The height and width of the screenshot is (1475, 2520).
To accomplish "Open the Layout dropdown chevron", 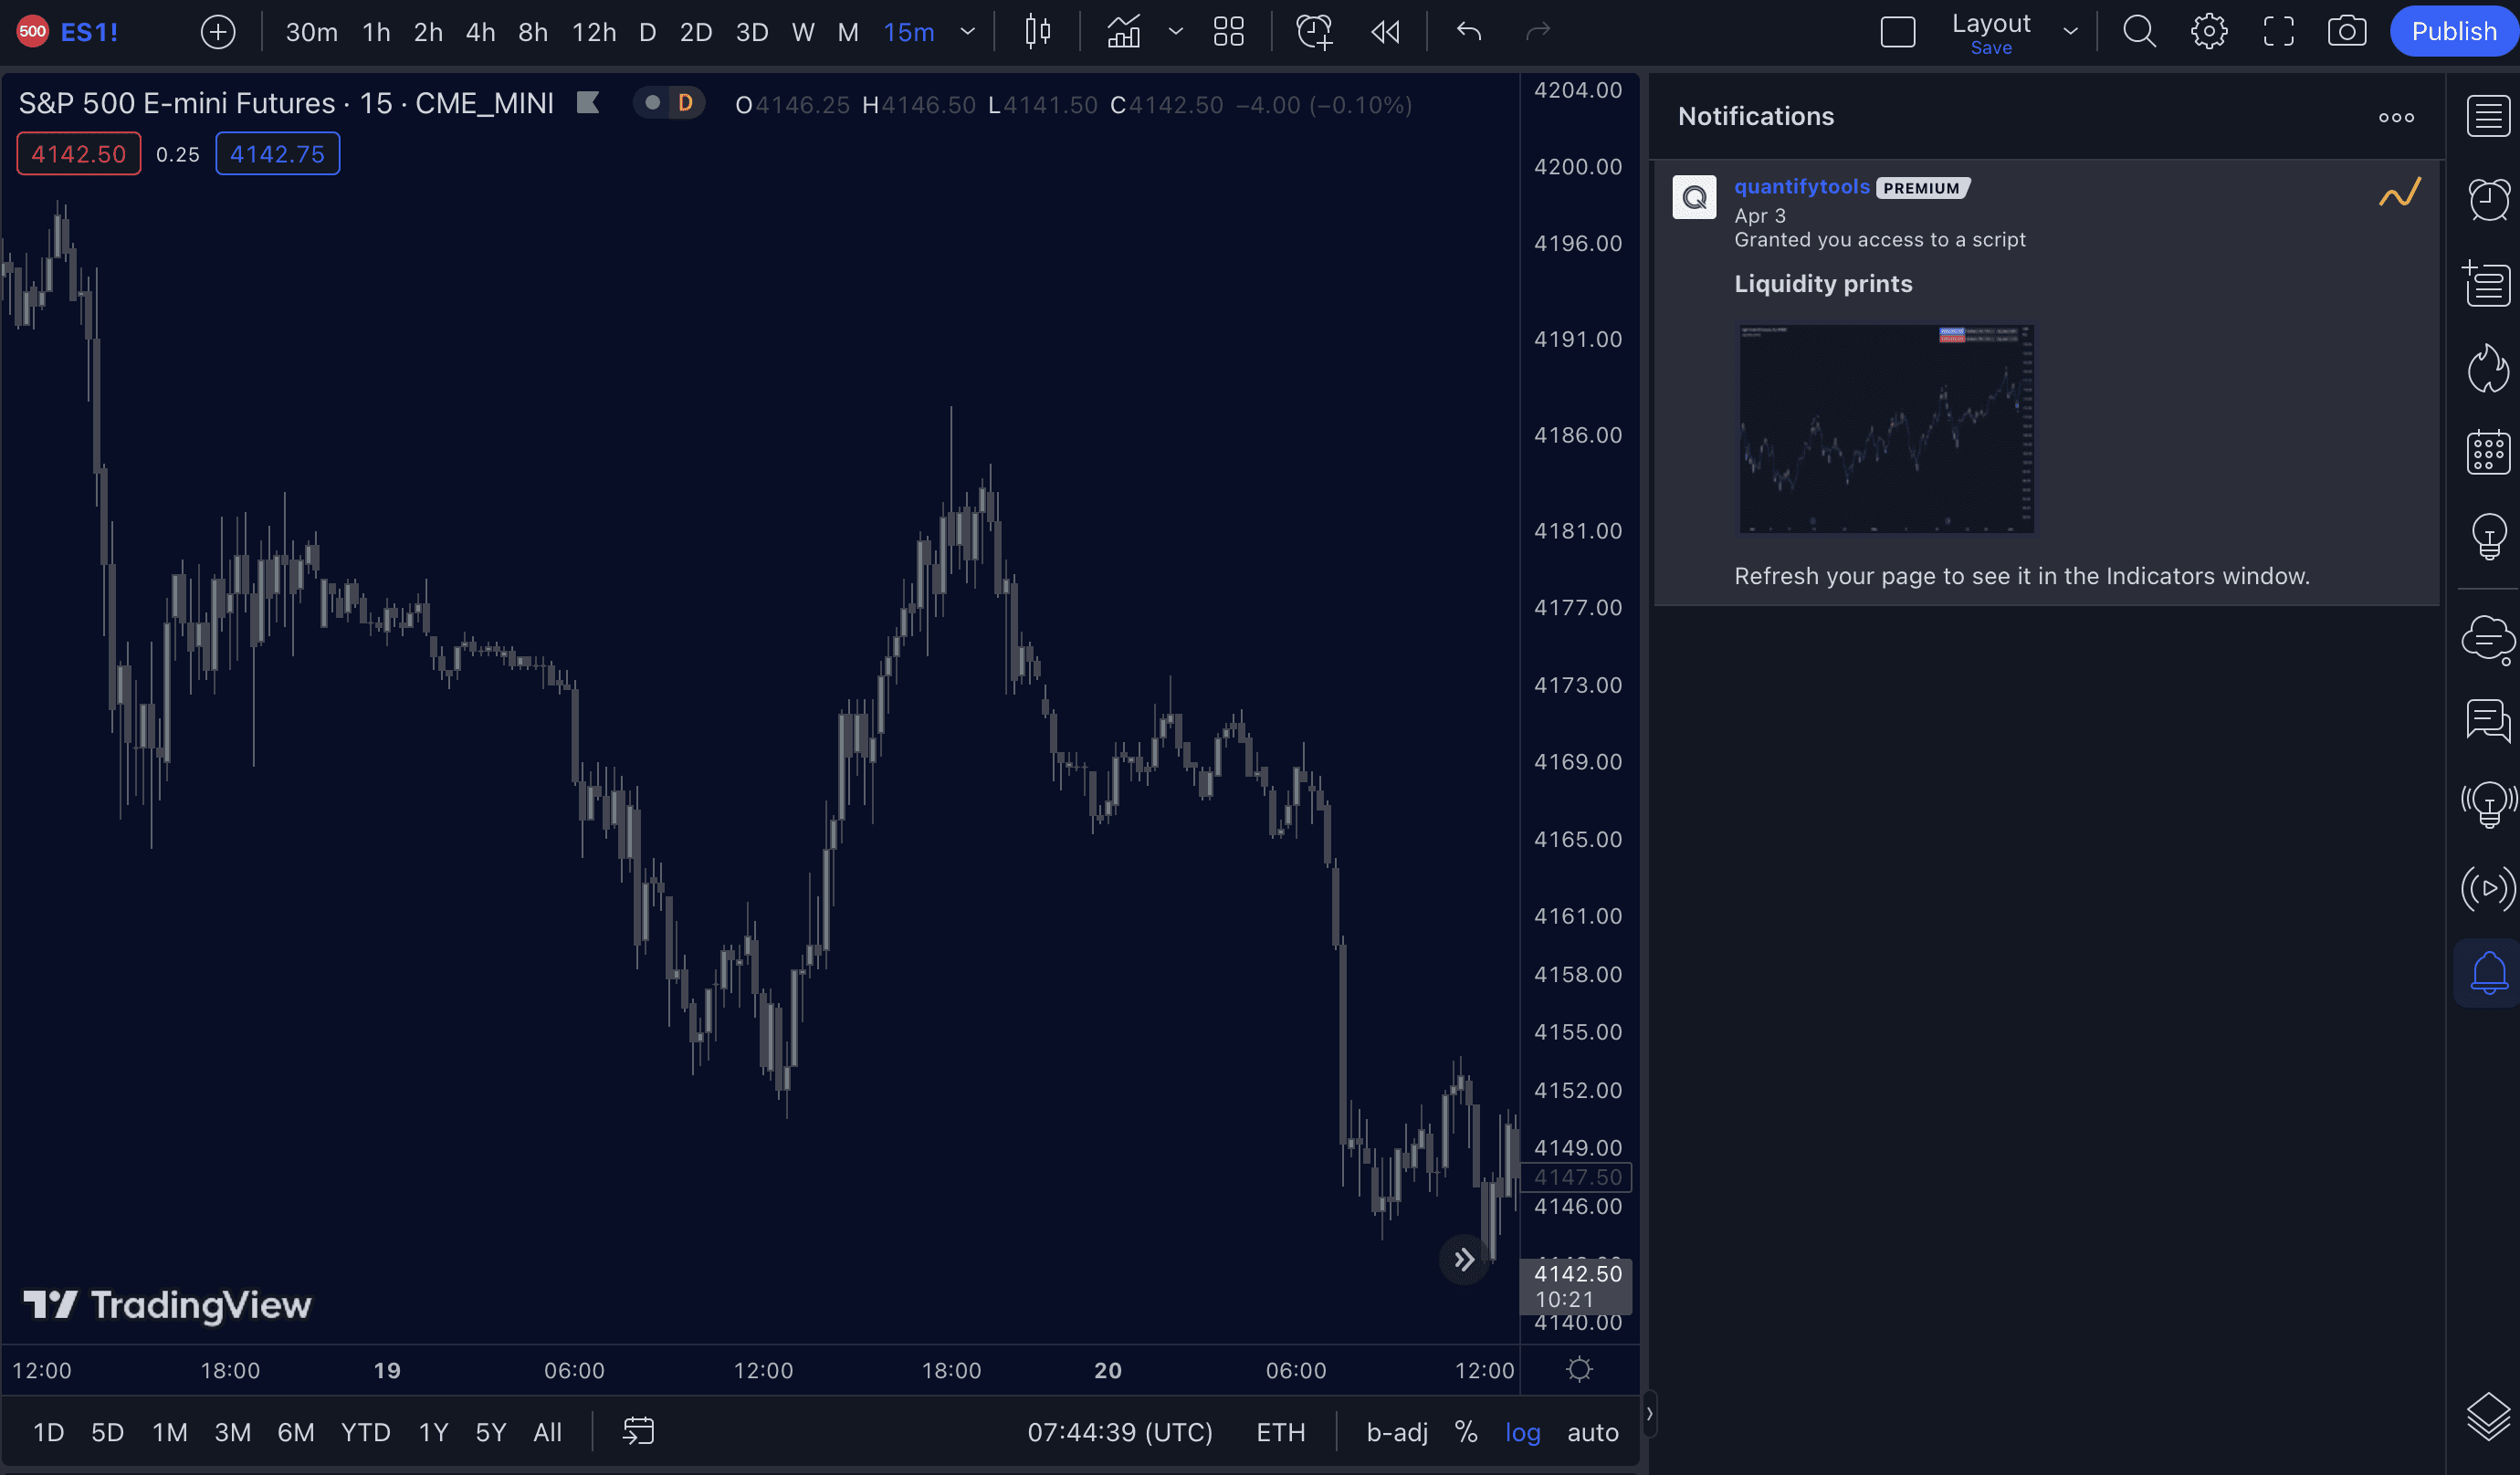I will tap(2070, 32).
